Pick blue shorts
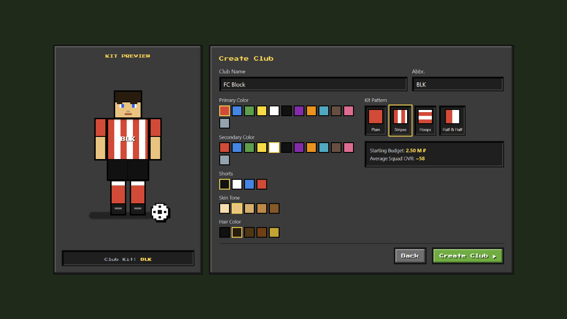Viewport: 567px width, 319px height. coord(249,184)
